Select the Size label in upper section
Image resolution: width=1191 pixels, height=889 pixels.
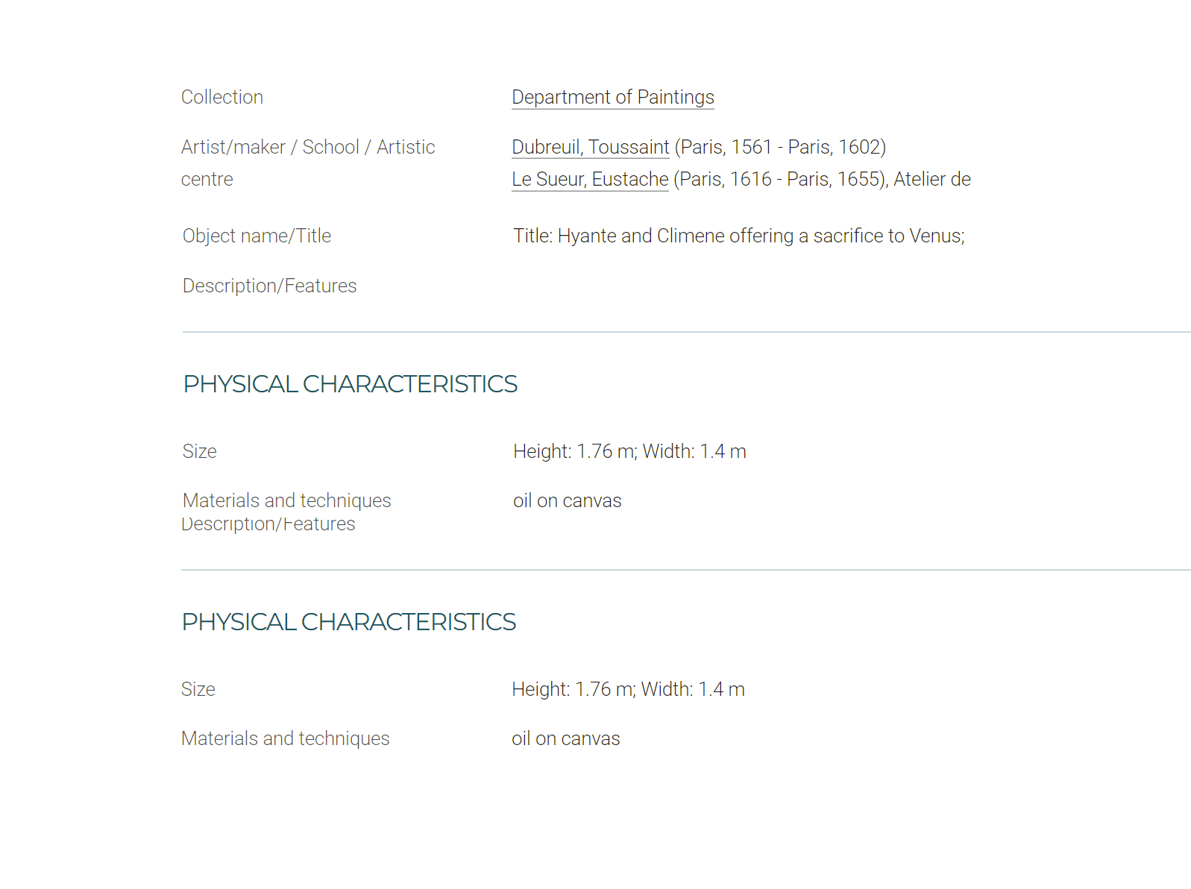[x=199, y=452]
